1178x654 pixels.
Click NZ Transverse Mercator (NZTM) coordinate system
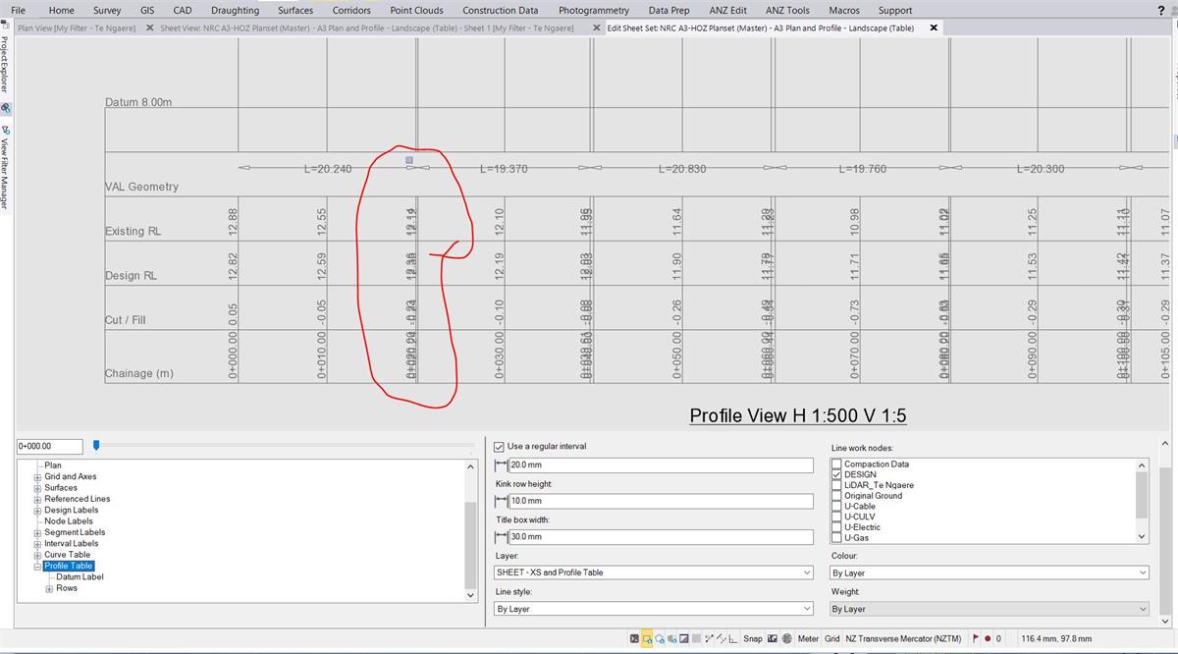click(903, 638)
